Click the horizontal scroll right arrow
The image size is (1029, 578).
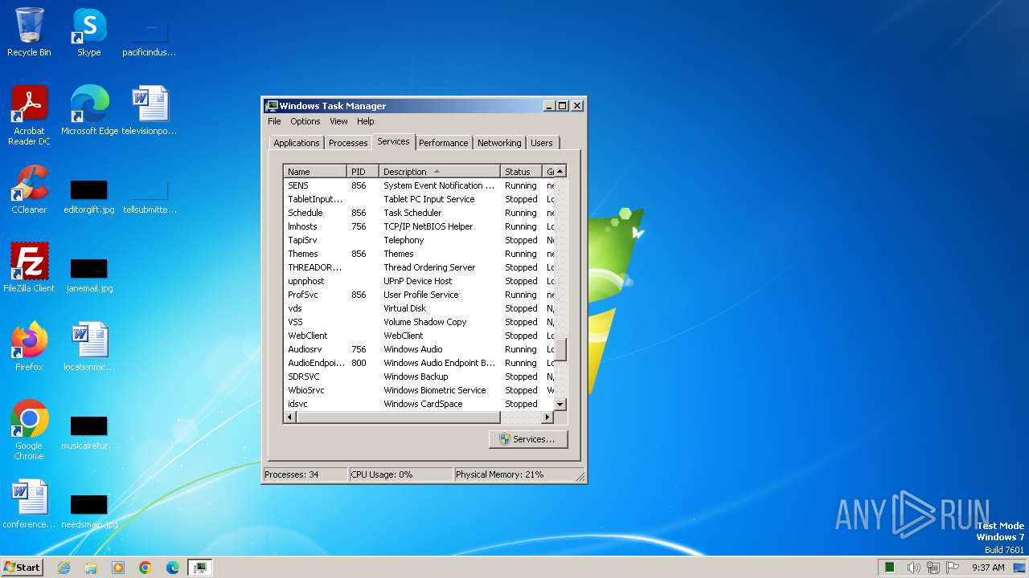point(547,417)
